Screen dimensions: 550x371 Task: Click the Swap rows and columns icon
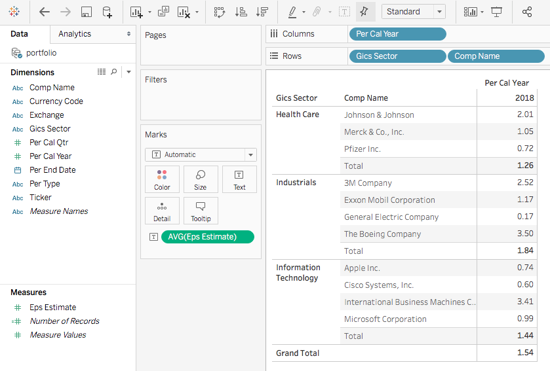[x=220, y=12]
